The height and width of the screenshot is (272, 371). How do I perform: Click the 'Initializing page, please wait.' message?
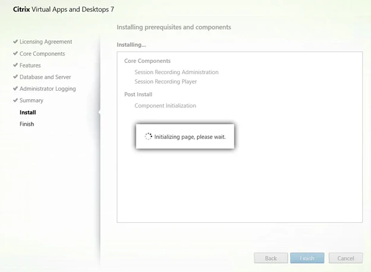point(190,137)
